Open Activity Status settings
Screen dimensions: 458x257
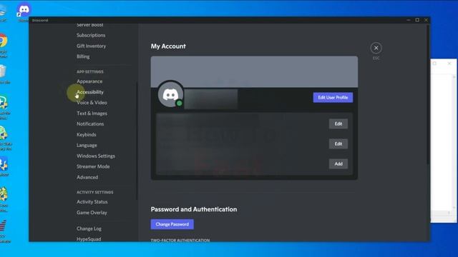click(x=92, y=201)
